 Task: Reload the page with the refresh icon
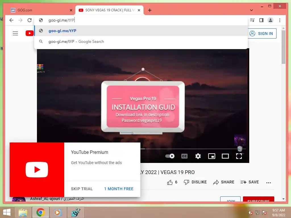(x=30, y=20)
